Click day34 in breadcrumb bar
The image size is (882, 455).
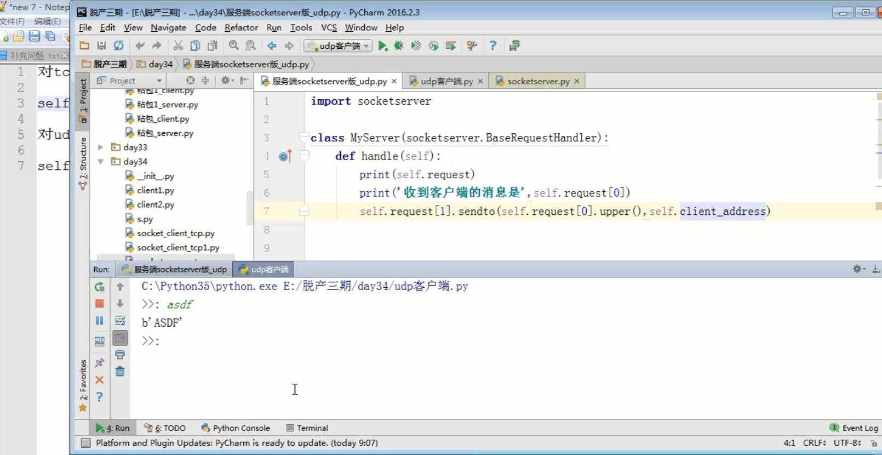tap(155, 64)
